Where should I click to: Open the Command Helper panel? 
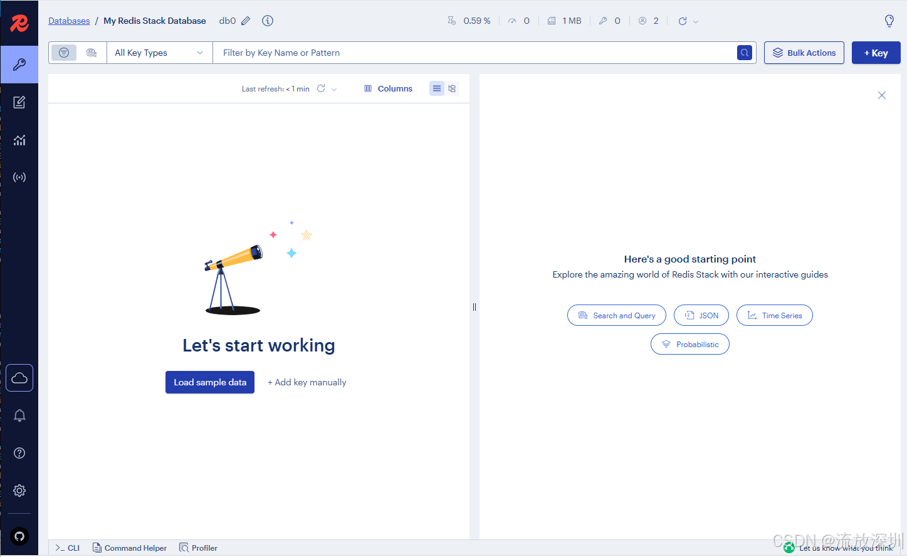pyautogui.click(x=130, y=548)
